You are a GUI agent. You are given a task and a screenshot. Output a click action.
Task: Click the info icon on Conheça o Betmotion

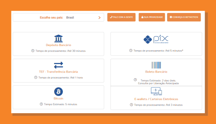pos(171,17)
